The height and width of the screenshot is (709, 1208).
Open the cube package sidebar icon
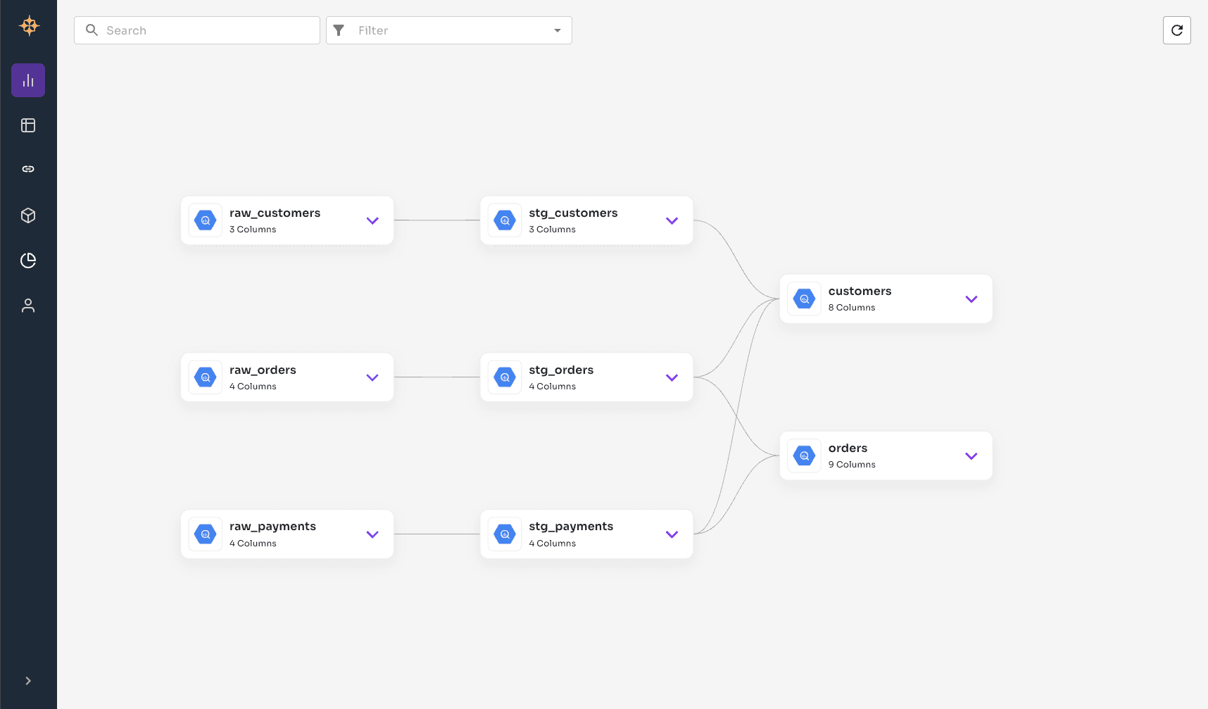28,215
